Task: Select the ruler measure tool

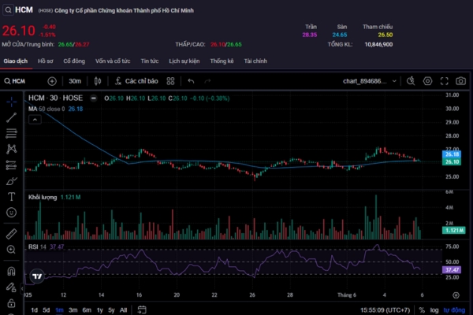Action: (x=12, y=234)
